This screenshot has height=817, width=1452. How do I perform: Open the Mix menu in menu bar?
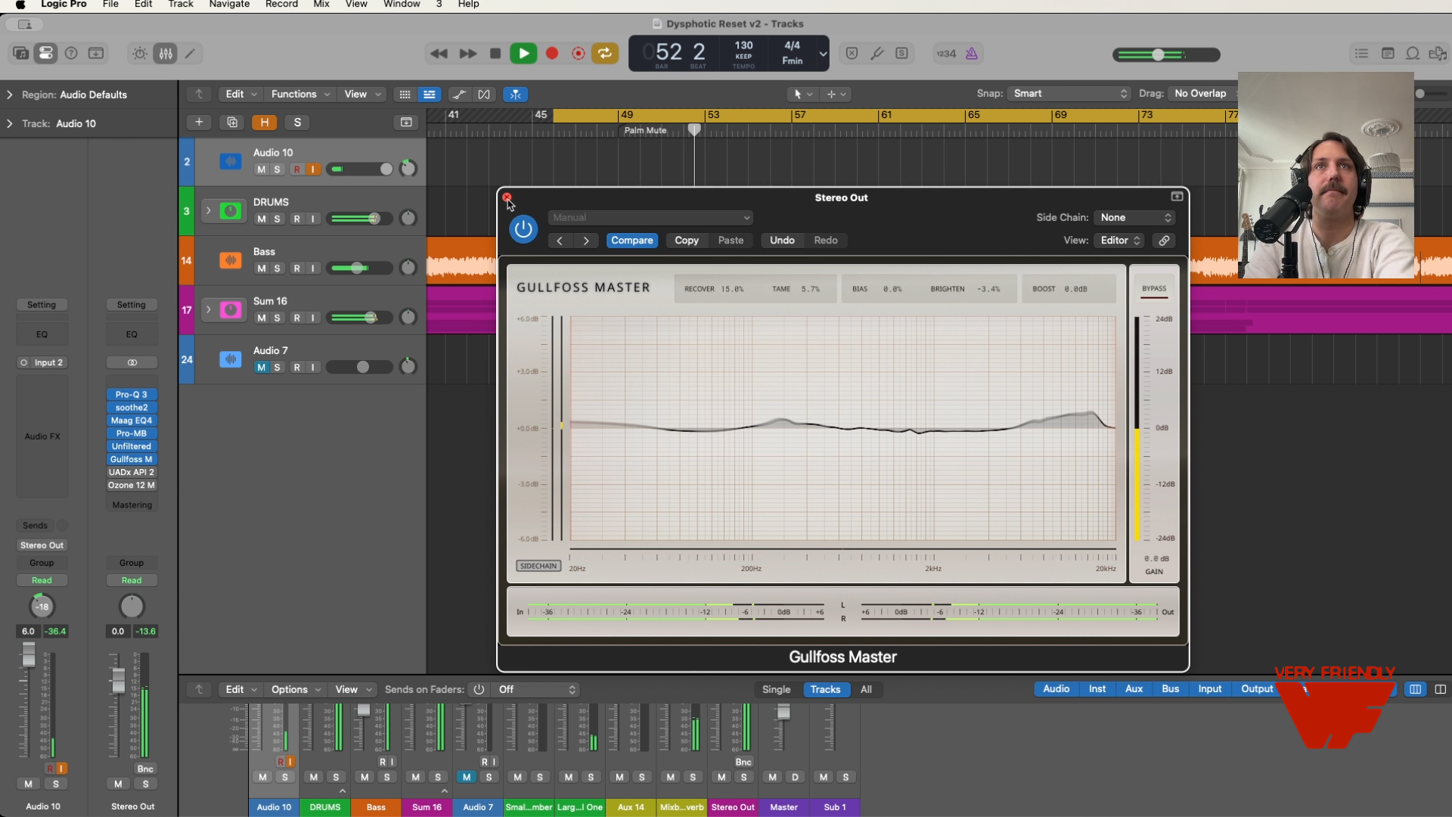tap(321, 5)
